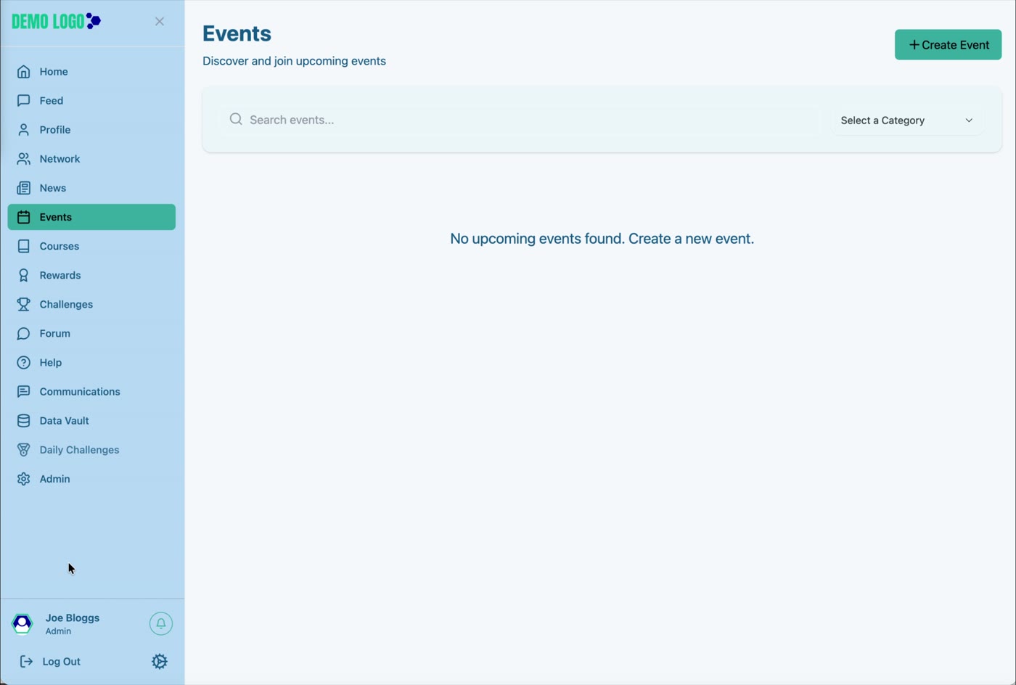Click the Challenges trophy icon
Viewport: 1016px width, 685px height.
pyautogui.click(x=24, y=304)
